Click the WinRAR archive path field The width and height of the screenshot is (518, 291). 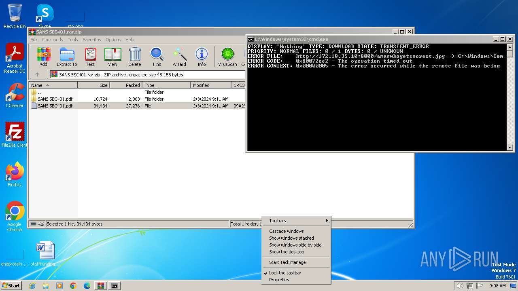[148, 75]
